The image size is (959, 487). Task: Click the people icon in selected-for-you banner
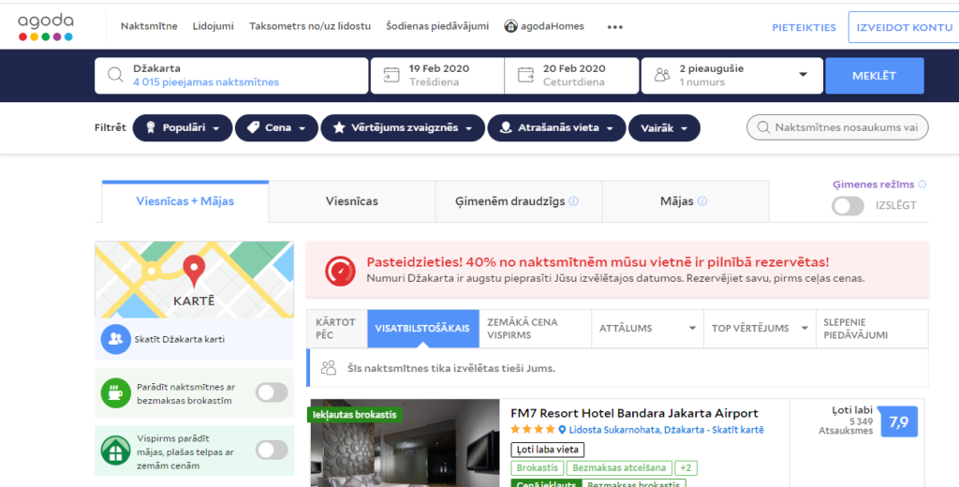point(329,368)
